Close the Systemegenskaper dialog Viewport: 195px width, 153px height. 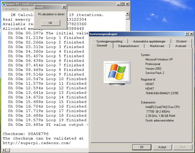pos(191,34)
